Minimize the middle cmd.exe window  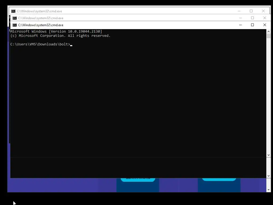240,18
